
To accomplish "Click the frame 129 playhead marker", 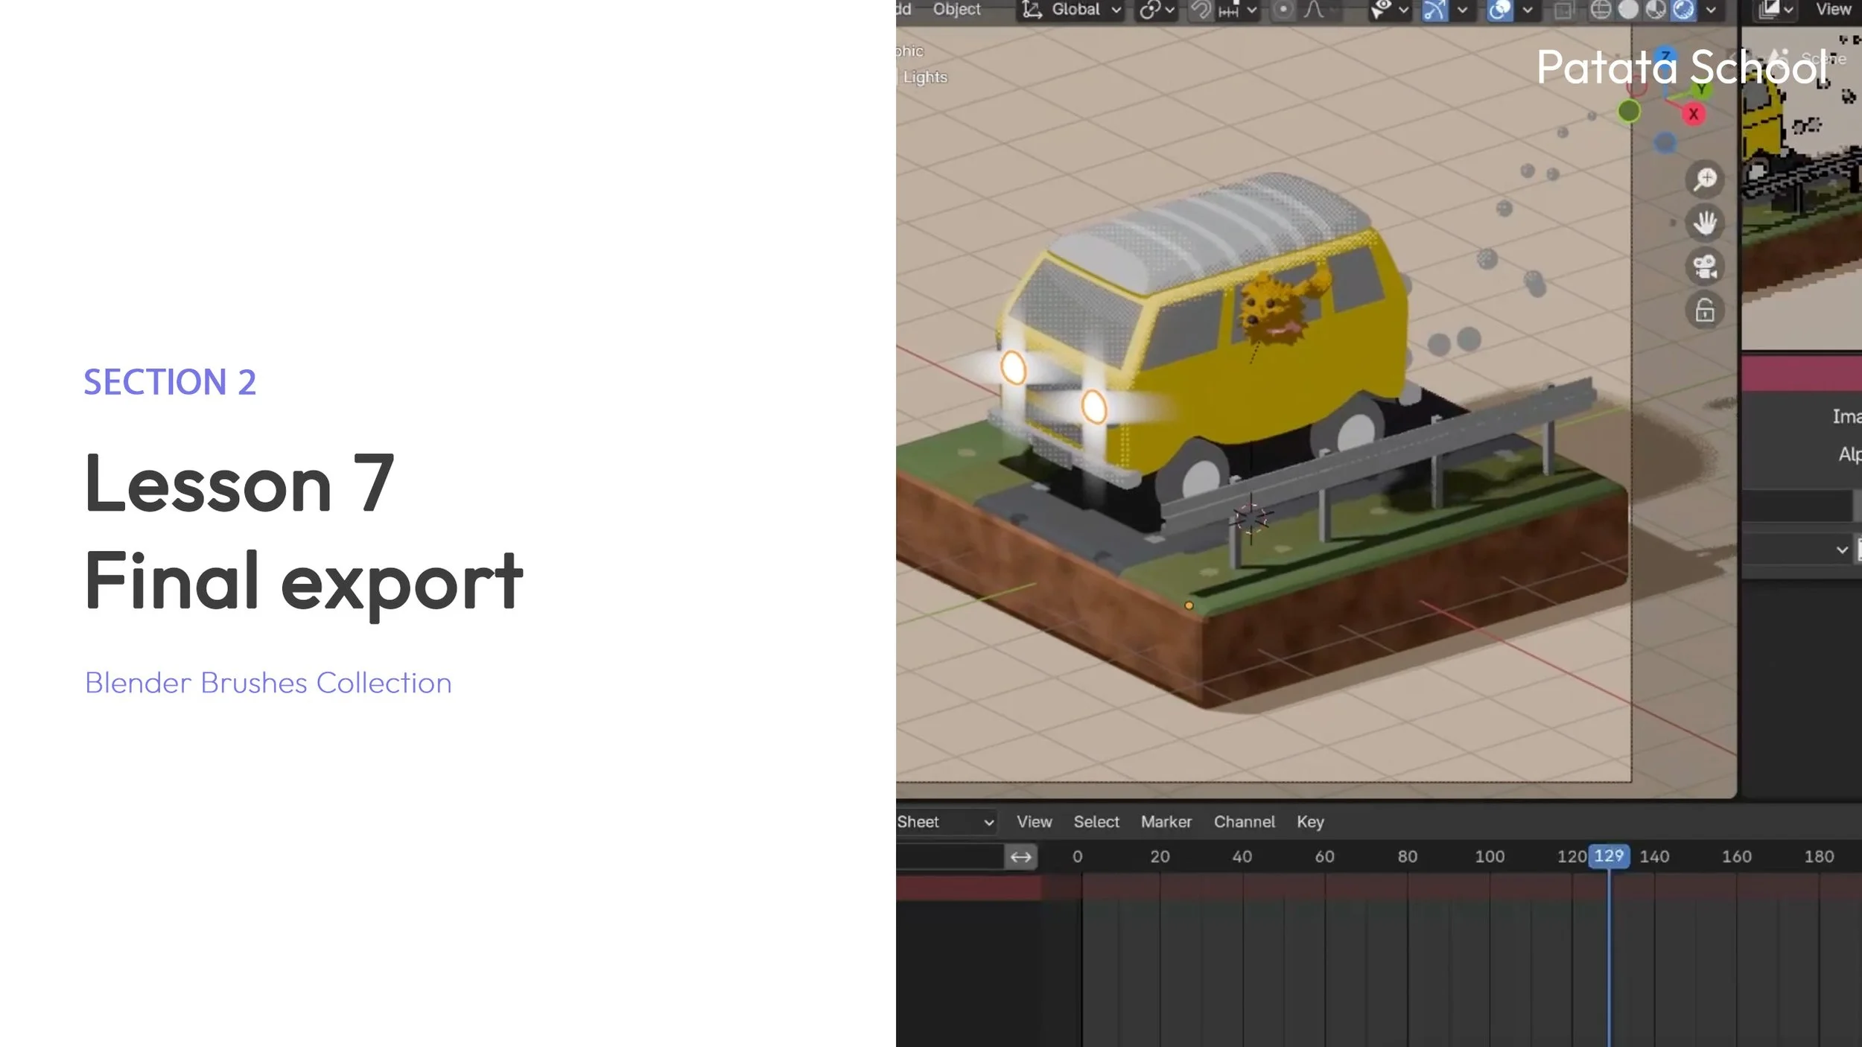I will point(1609,856).
